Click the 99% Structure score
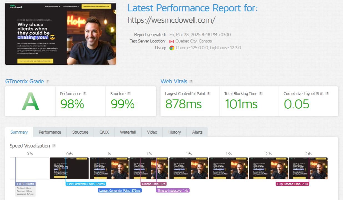This screenshot has height=200, width=343. [122, 104]
